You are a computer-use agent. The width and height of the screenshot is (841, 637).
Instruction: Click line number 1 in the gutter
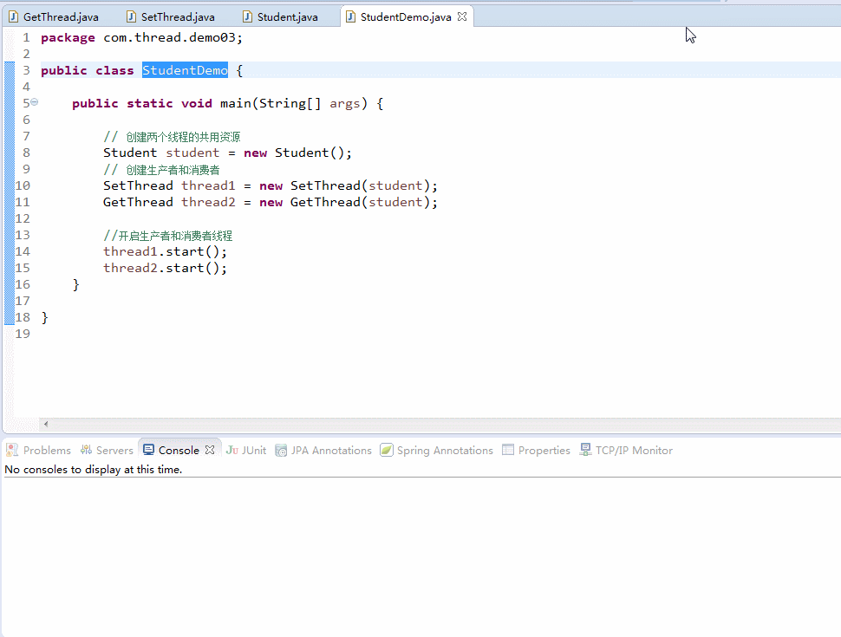pyautogui.click(x=26, y=37)
